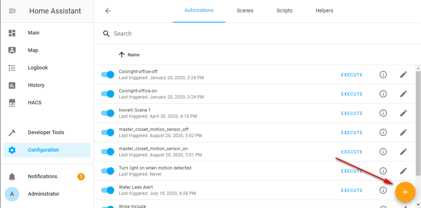The image size is (421, 208).
Task: Open the Logbook list icon
Action: [12, 68]
